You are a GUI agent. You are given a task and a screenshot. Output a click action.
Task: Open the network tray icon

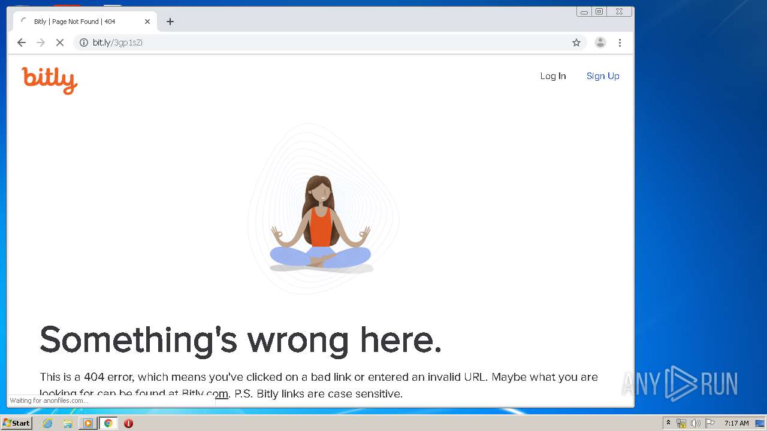(681, 423)
